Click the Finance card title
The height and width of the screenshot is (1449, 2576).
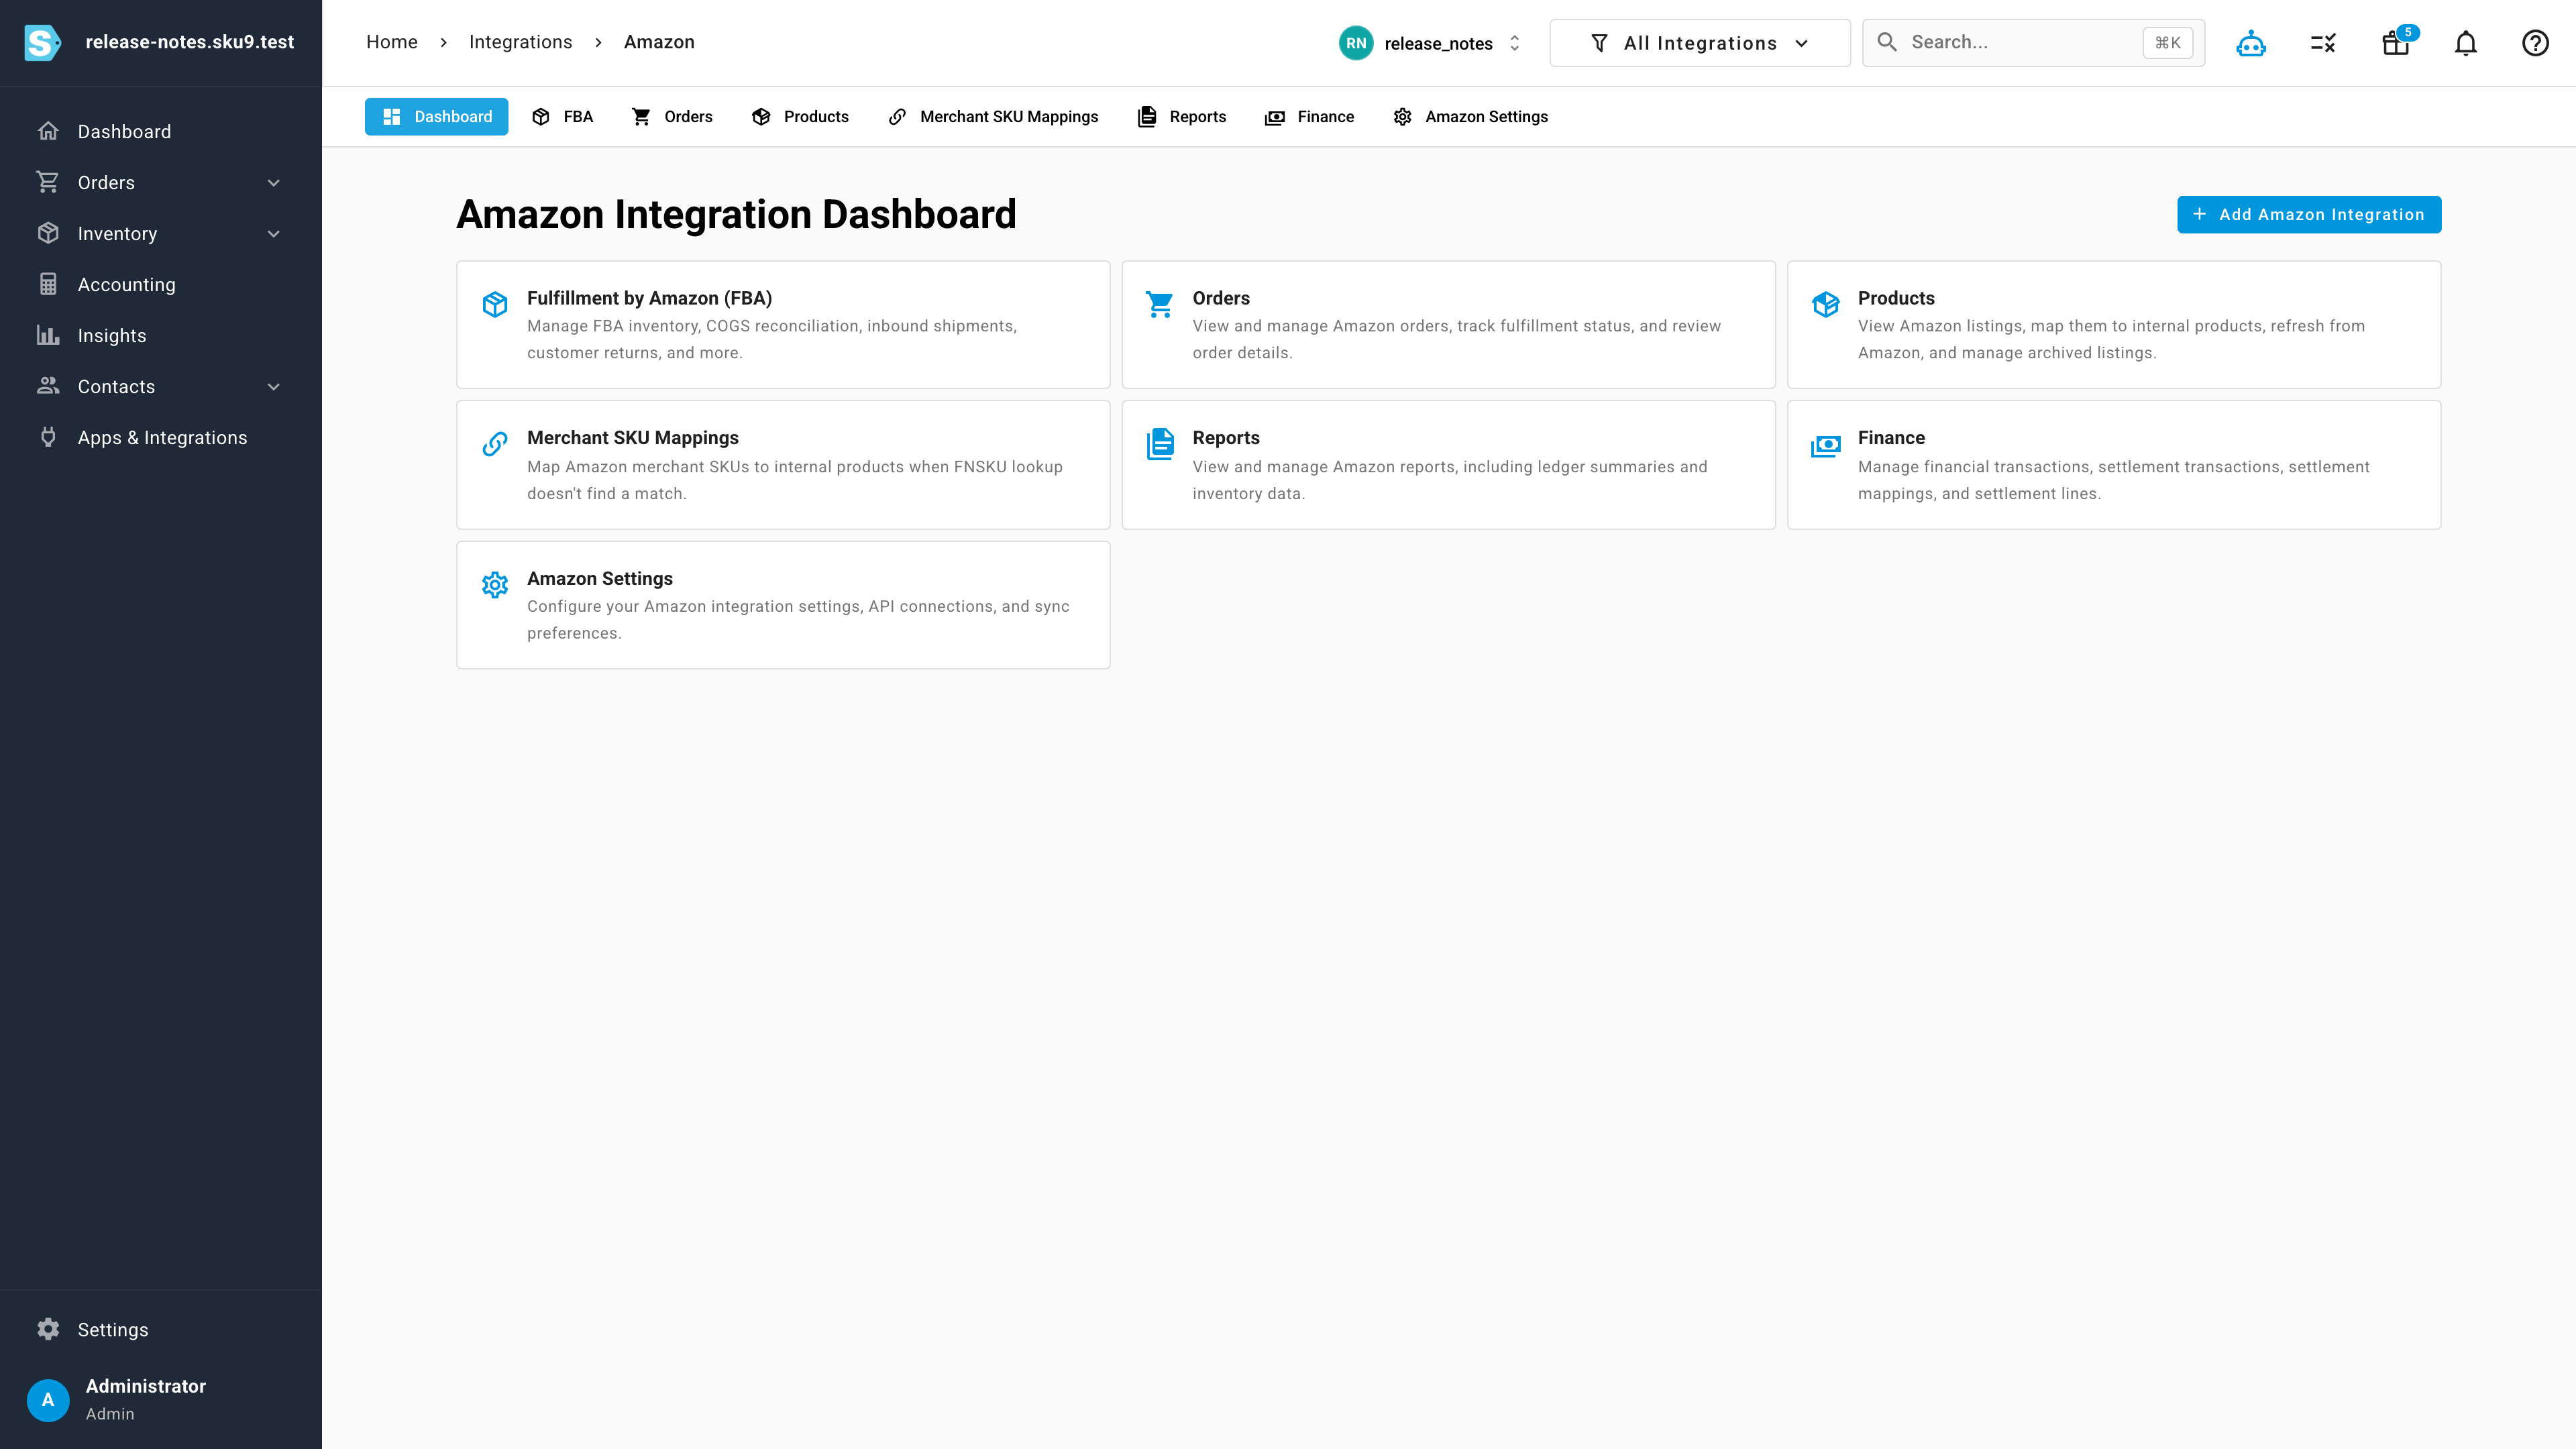pyautogui.click(x=1891, y=438)
